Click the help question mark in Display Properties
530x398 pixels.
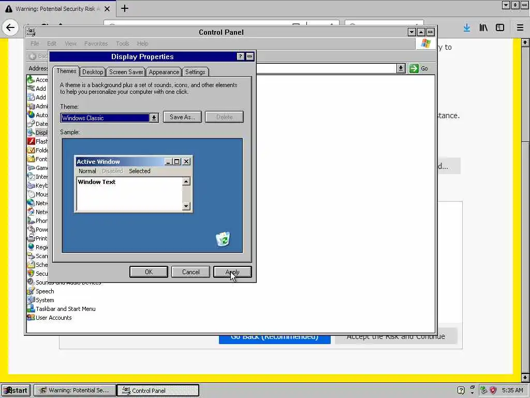tap(240, 56)
